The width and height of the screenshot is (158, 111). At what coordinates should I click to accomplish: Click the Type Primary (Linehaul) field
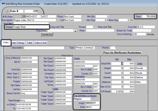coord(85,48)
